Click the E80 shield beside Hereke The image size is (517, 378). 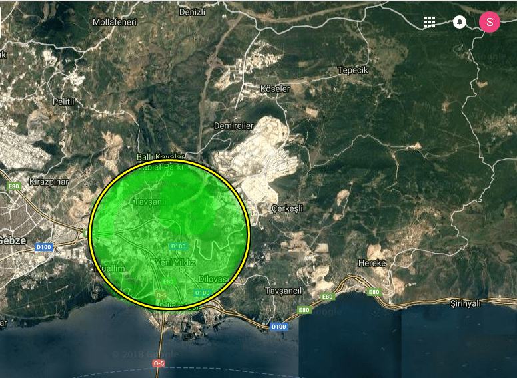coord(374,292)
